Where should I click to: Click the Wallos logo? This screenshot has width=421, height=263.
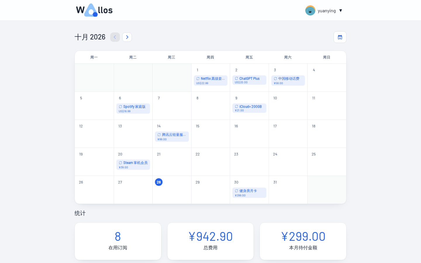pyautogui.click(x=94, y=10)
